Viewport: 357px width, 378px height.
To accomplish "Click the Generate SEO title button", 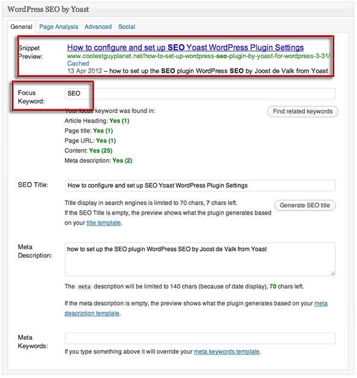I will tap(304, 205).
